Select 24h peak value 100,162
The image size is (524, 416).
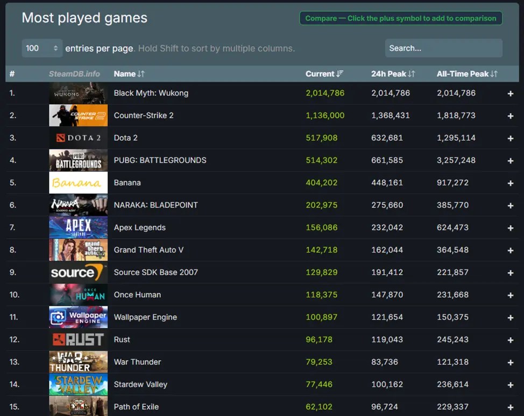[387, 384]
